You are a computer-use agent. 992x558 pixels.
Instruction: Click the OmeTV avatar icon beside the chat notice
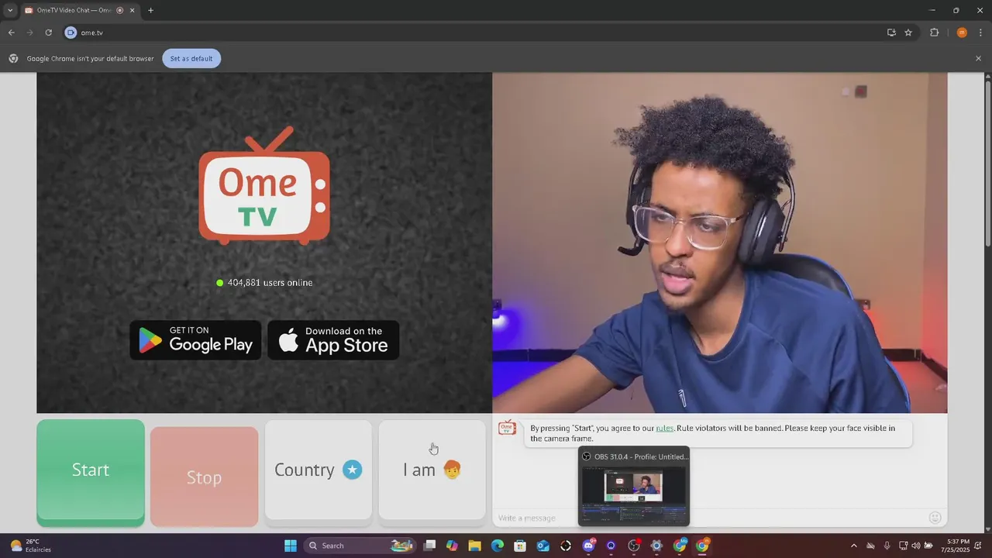click(x=507, y=428)
